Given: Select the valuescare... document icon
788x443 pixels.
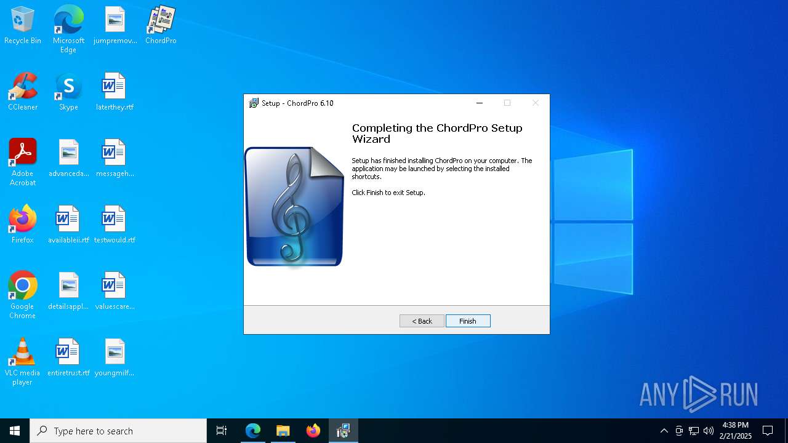Looking at the screenshot, I should pyautogui.click(x=115, y=292).
